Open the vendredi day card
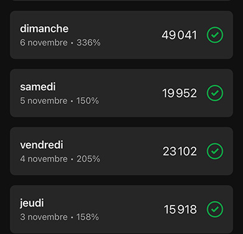Screen dimensions: 243x234 [x=121, y=151]
